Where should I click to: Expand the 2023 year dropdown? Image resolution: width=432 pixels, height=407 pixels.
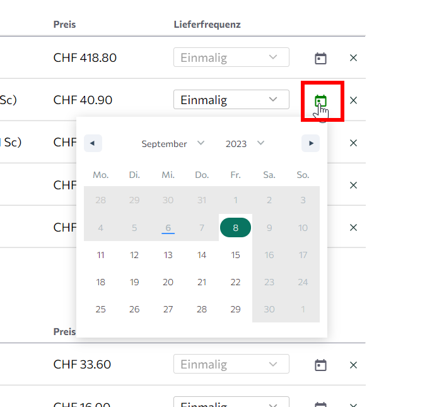[245, 144]
